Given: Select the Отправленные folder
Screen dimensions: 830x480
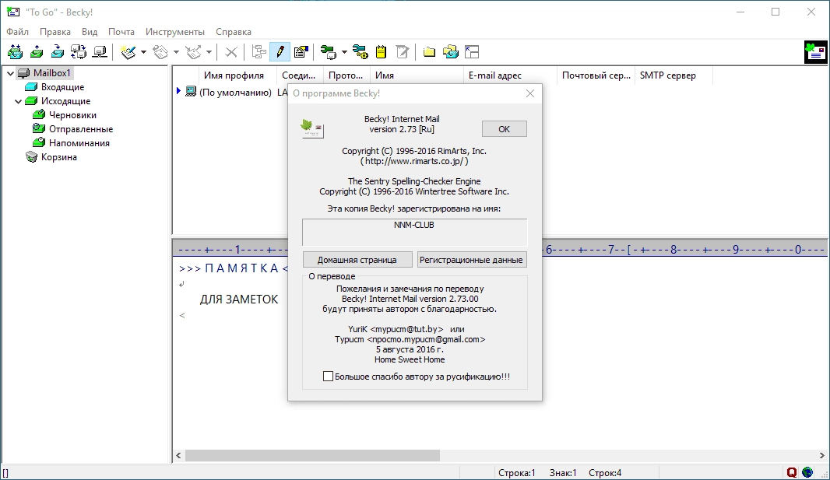Looking at the screenshot, I should (81, 129).
